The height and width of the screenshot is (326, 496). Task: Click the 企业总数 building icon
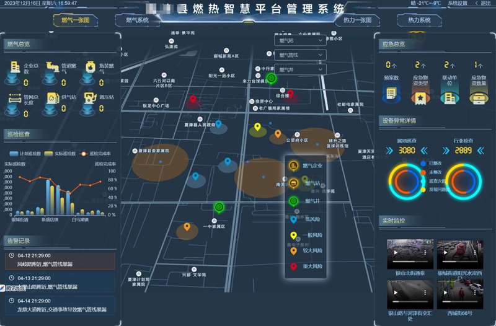point(15,67)
